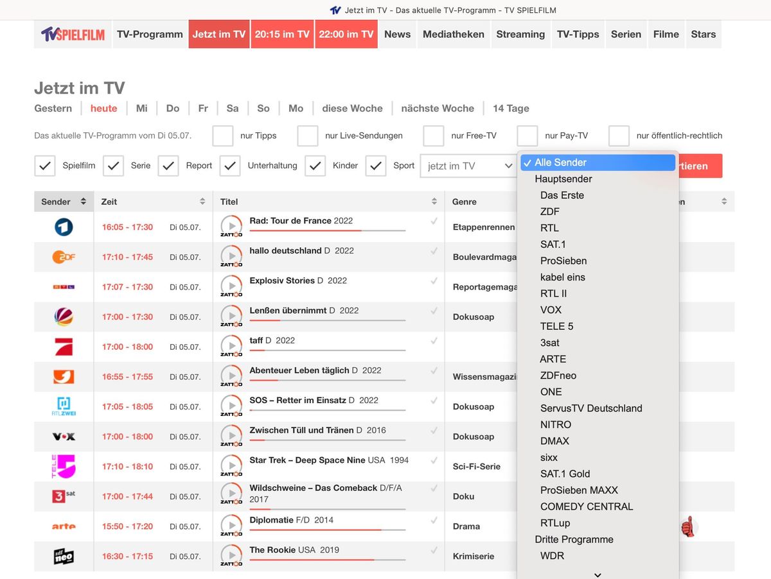The image size is (771, 579).
Task: Show the 'nächste Woche' program listing
Action: (438, 108)
